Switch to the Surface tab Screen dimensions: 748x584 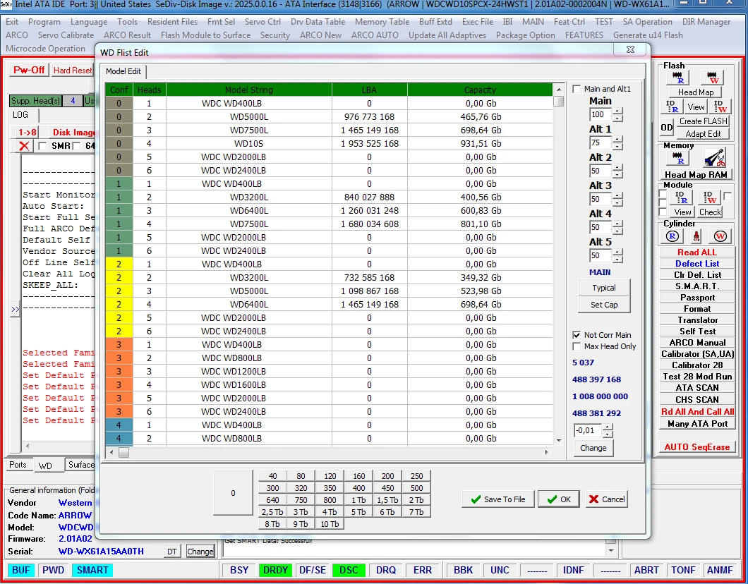(81, 465)
